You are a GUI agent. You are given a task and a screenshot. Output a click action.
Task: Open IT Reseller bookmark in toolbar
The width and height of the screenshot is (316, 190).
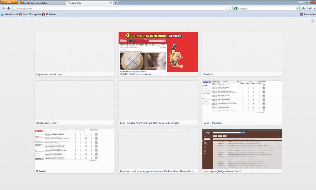coord(49,14)
